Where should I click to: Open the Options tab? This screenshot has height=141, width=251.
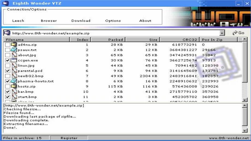tap(113, 21)
